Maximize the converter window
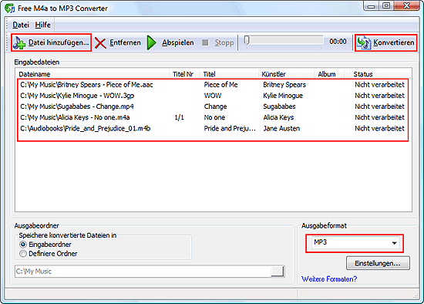The image size is (424, 304). coord(386,6)
